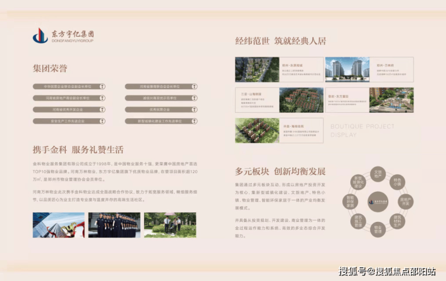This screenshot has height=281, width=446.
Task: Click the 东方宇亿集团 brand name text
Action: coord(73,34)
